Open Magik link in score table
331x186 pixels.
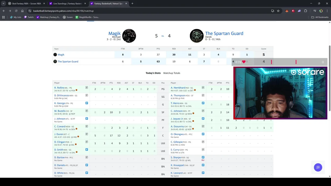click(x=61, y=55)
